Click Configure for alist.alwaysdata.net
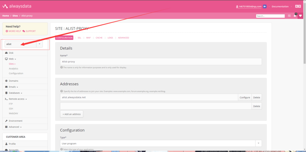306x152 pixels. tap(245, 97)
